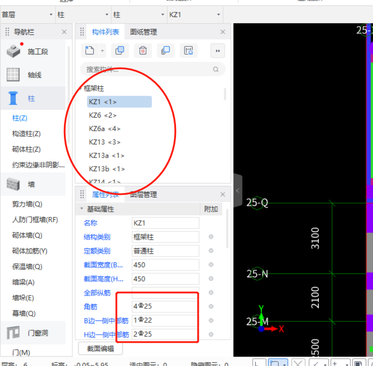The height and width of the screenshot is (366, 373).
Task: Select KZ13 <3> in component list
Action: [x=105, y=142]
